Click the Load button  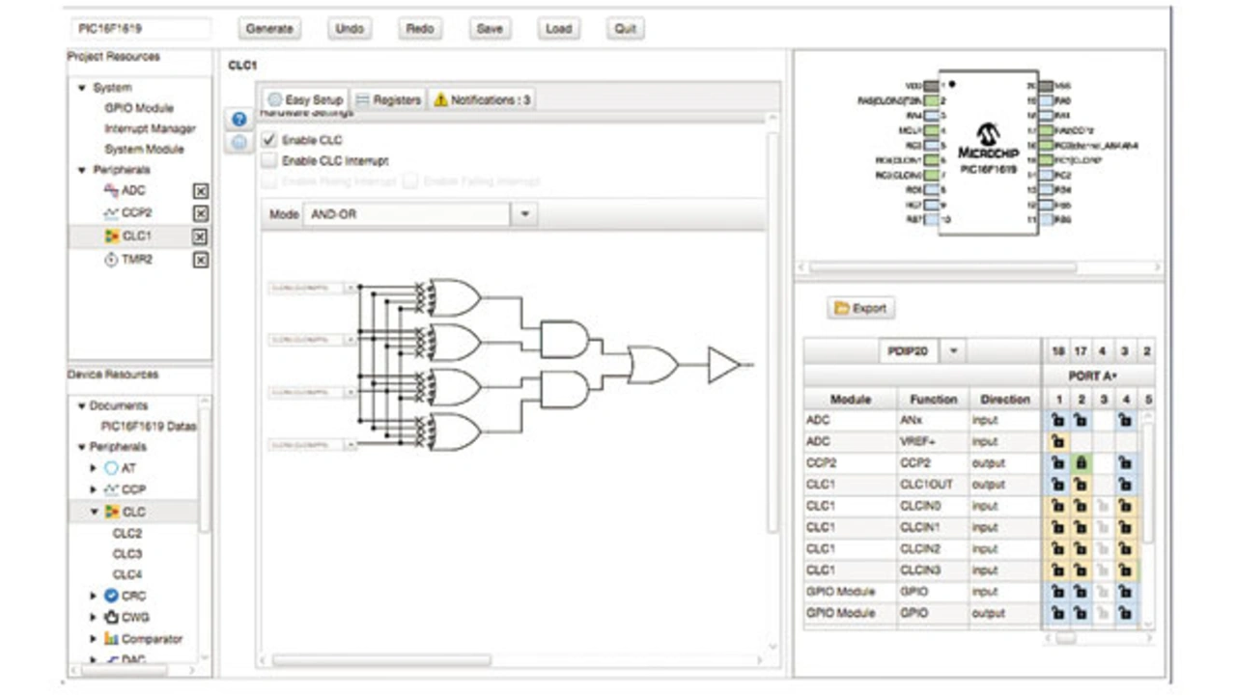click(x=559, y=29)
